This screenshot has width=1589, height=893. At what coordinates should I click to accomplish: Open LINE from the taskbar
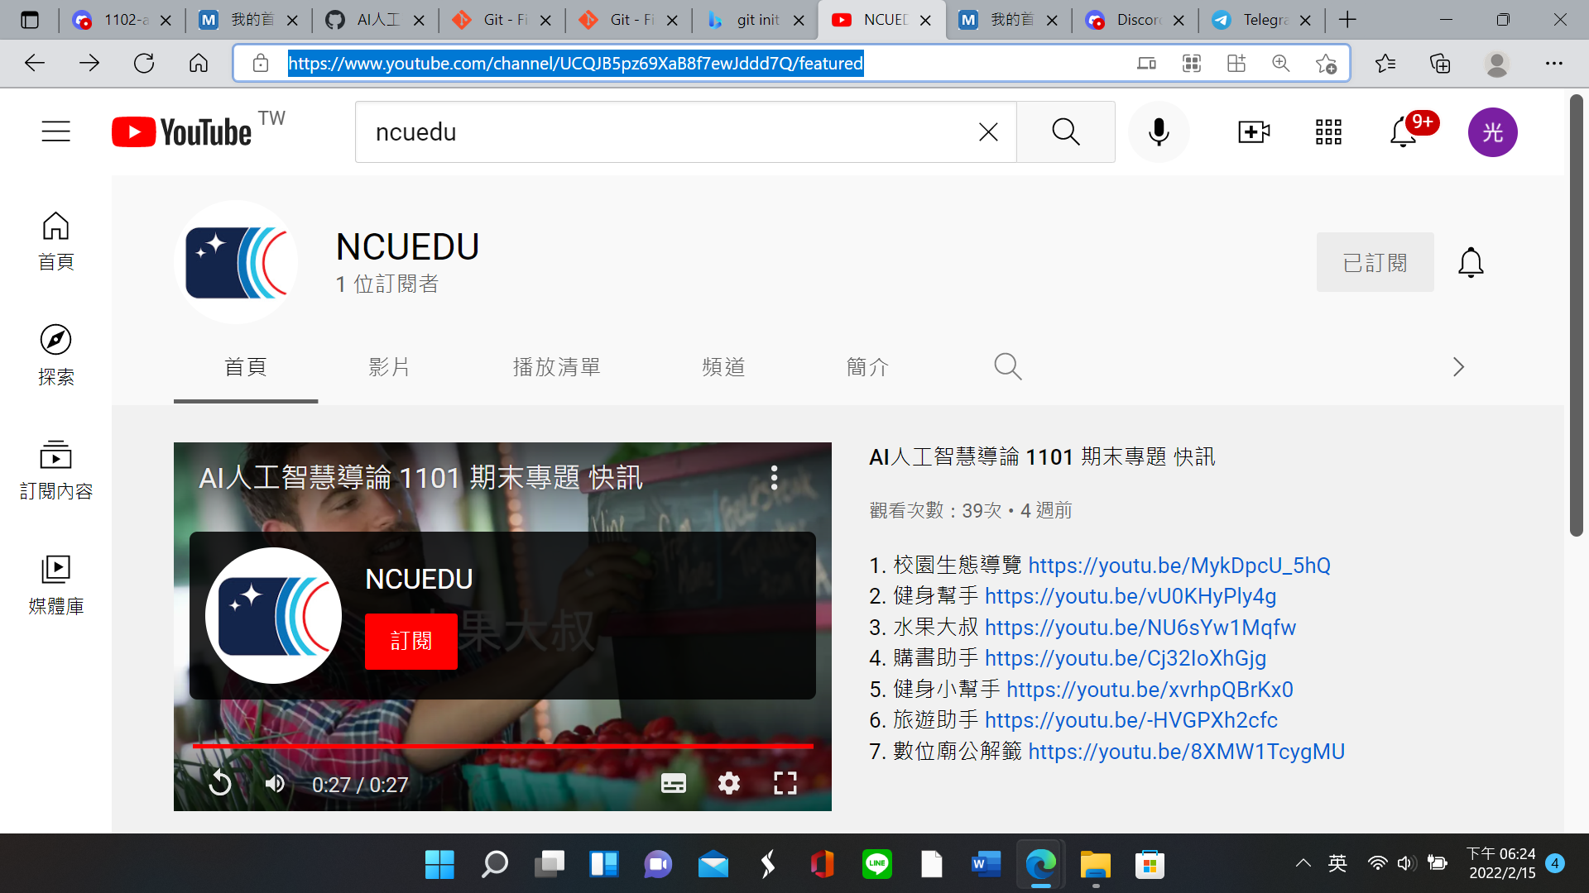coord(876,864)
